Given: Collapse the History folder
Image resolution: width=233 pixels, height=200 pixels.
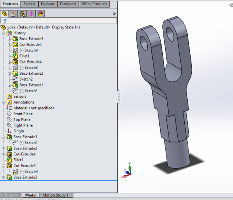Looking at the screenshot, I should pos(3,33).
